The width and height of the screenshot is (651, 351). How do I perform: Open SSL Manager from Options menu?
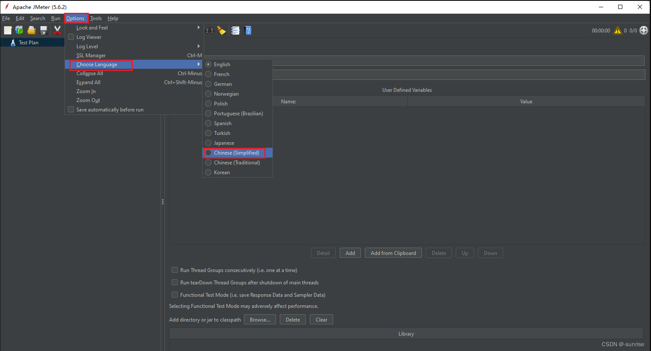point(134,56)
